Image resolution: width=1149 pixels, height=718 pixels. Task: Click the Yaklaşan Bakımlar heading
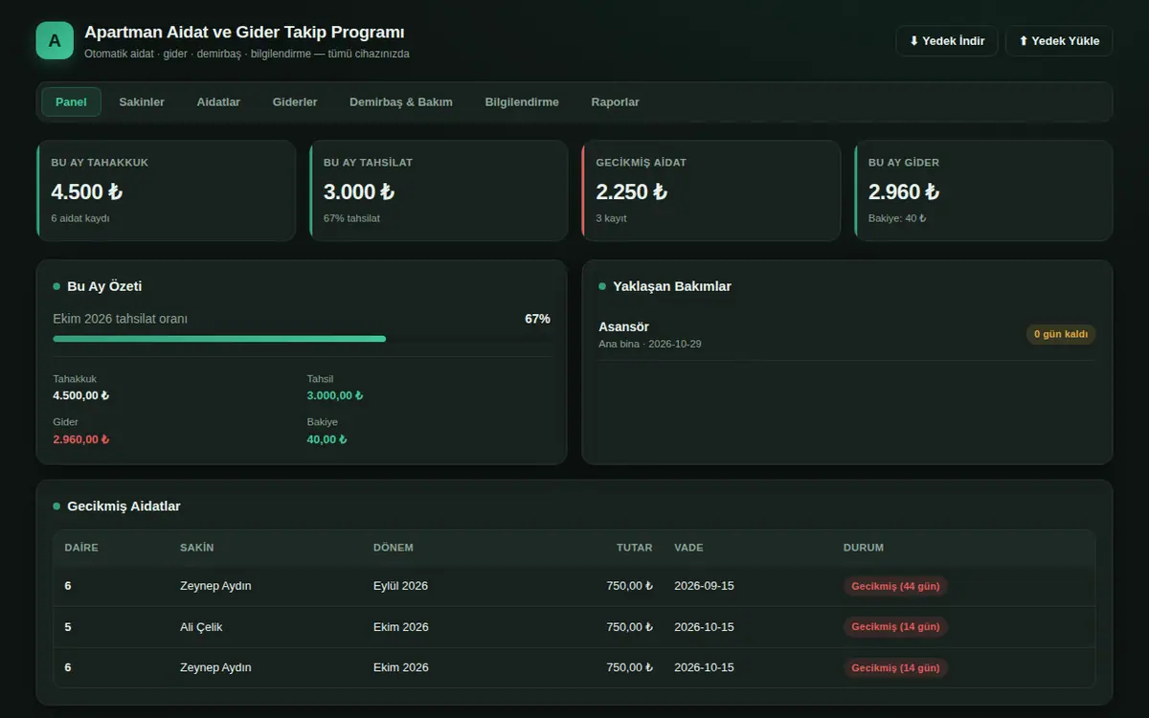(672, 286)
